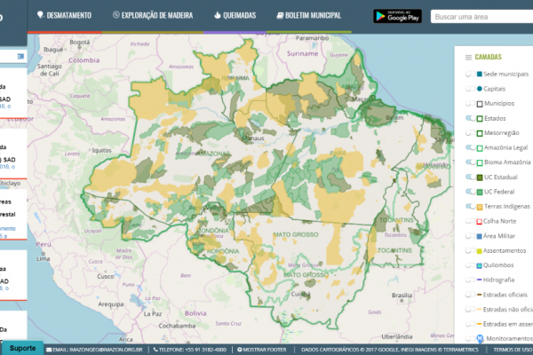533x355 pixels.
Task: Click the Mostrar Footer link
Action: [261, 350]
